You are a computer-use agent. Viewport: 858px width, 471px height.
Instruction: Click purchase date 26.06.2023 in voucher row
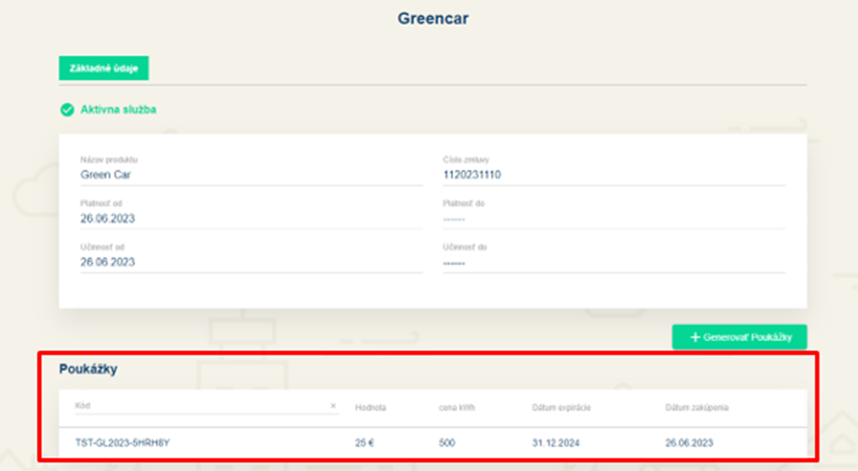tap(689, 443)
